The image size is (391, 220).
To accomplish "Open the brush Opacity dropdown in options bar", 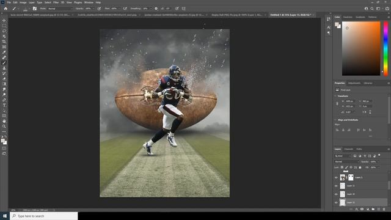I will tap(93, 9).
